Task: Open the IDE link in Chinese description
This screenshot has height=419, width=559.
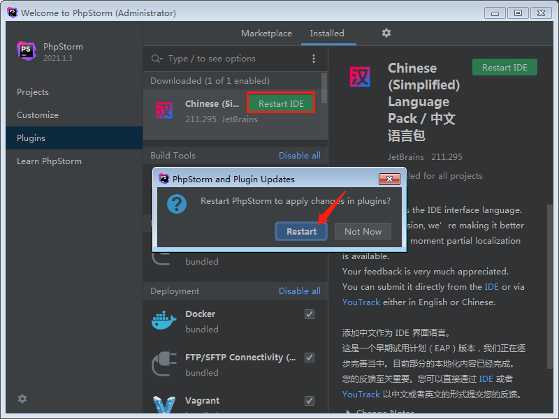Action: [x=486, y=379]
